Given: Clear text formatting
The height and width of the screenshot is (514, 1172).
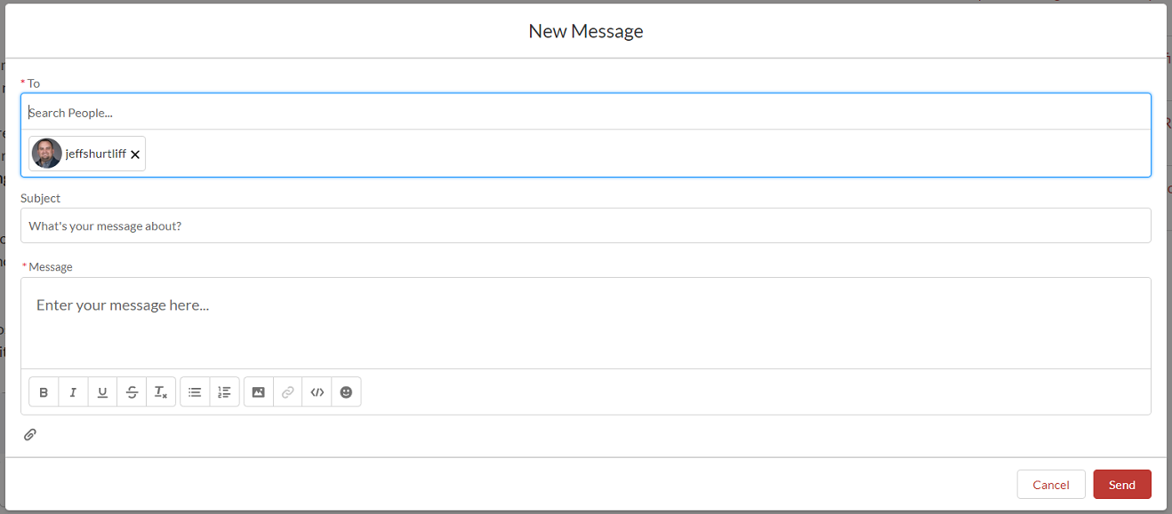Looking at the screenshot, I should 161,391.
